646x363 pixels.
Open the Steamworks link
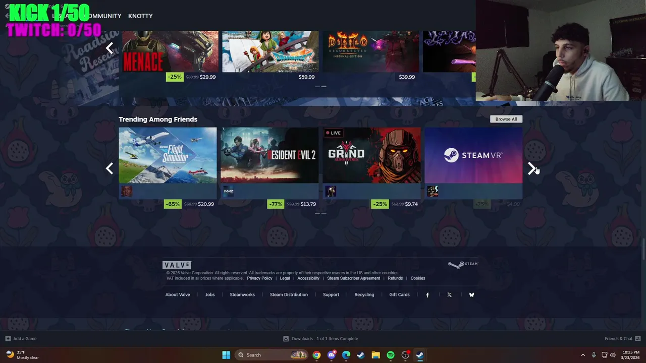[242, 295]
